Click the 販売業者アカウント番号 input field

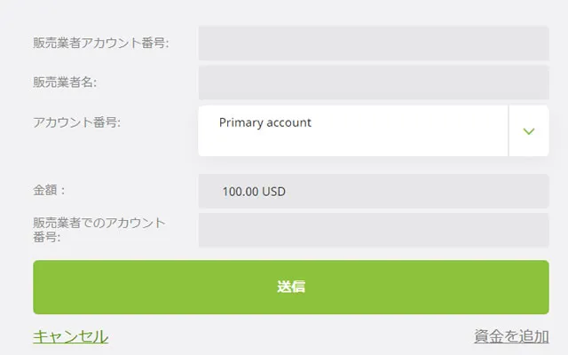[373, 43]
